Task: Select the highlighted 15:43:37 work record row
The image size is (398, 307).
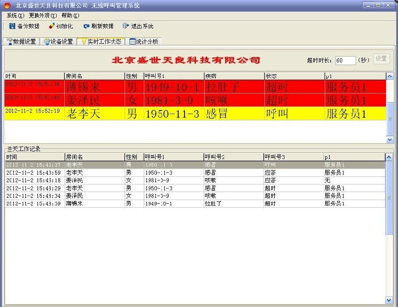Action: [195, 165]
